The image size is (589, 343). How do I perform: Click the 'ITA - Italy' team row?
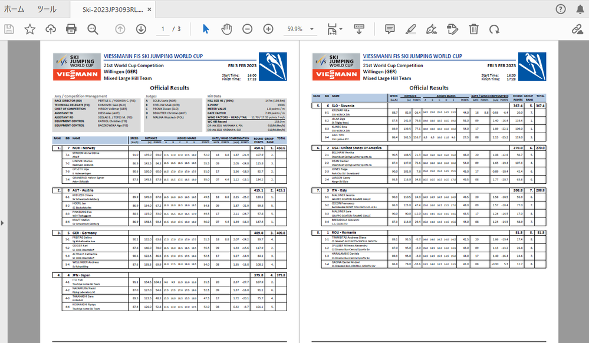(x=429, y=190)
